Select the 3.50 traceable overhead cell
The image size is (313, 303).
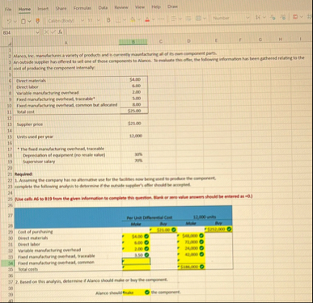point(136,255)
